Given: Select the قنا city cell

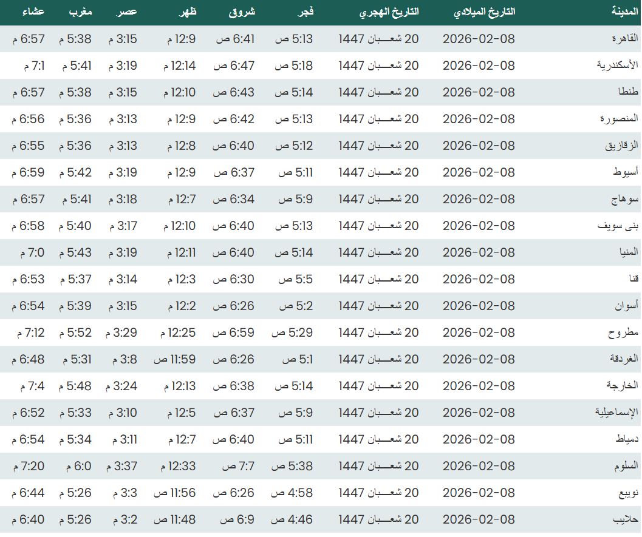Looking at the screenshot, I should [634, 279].
